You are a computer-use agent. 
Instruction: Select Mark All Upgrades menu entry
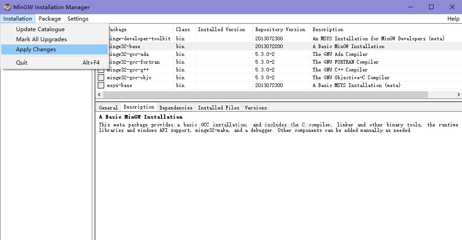(55, 39)
